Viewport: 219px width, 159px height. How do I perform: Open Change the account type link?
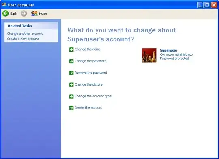point(93,96)
